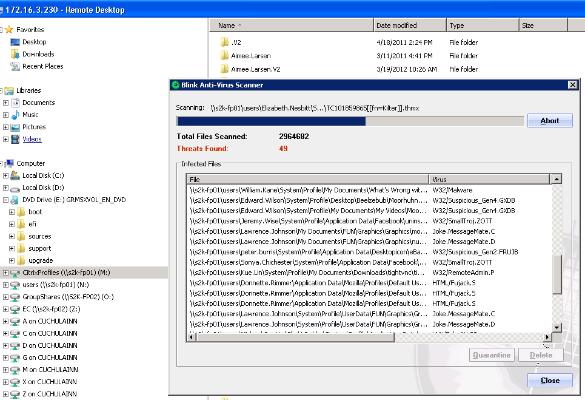Close the Blink scanner with Close button
This screenshot has height=400, width=585.
550,381
